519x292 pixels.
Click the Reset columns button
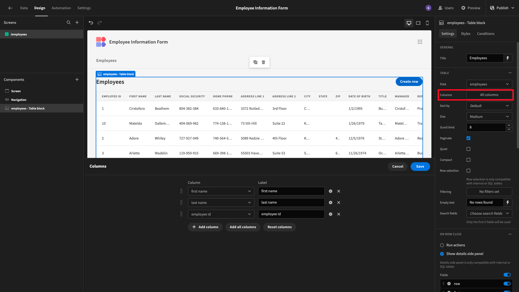tap(280, 227)
